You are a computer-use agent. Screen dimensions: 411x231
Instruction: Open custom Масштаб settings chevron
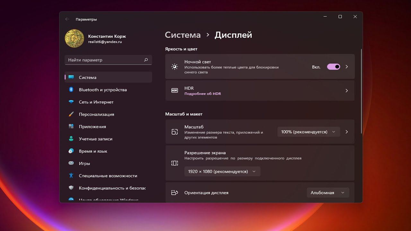347,132
